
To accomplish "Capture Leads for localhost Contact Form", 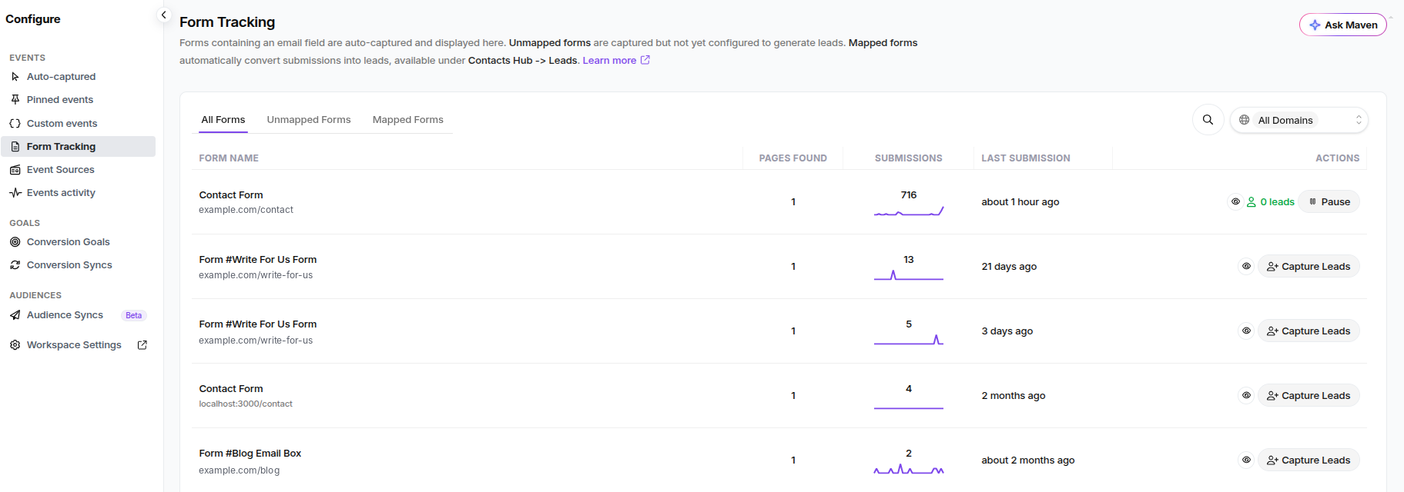I will (x=1309, y=396).
